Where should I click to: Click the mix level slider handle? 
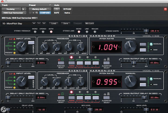90,109
